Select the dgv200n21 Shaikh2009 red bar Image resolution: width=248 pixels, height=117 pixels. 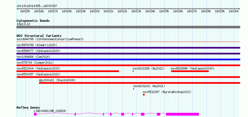point(140,83)
